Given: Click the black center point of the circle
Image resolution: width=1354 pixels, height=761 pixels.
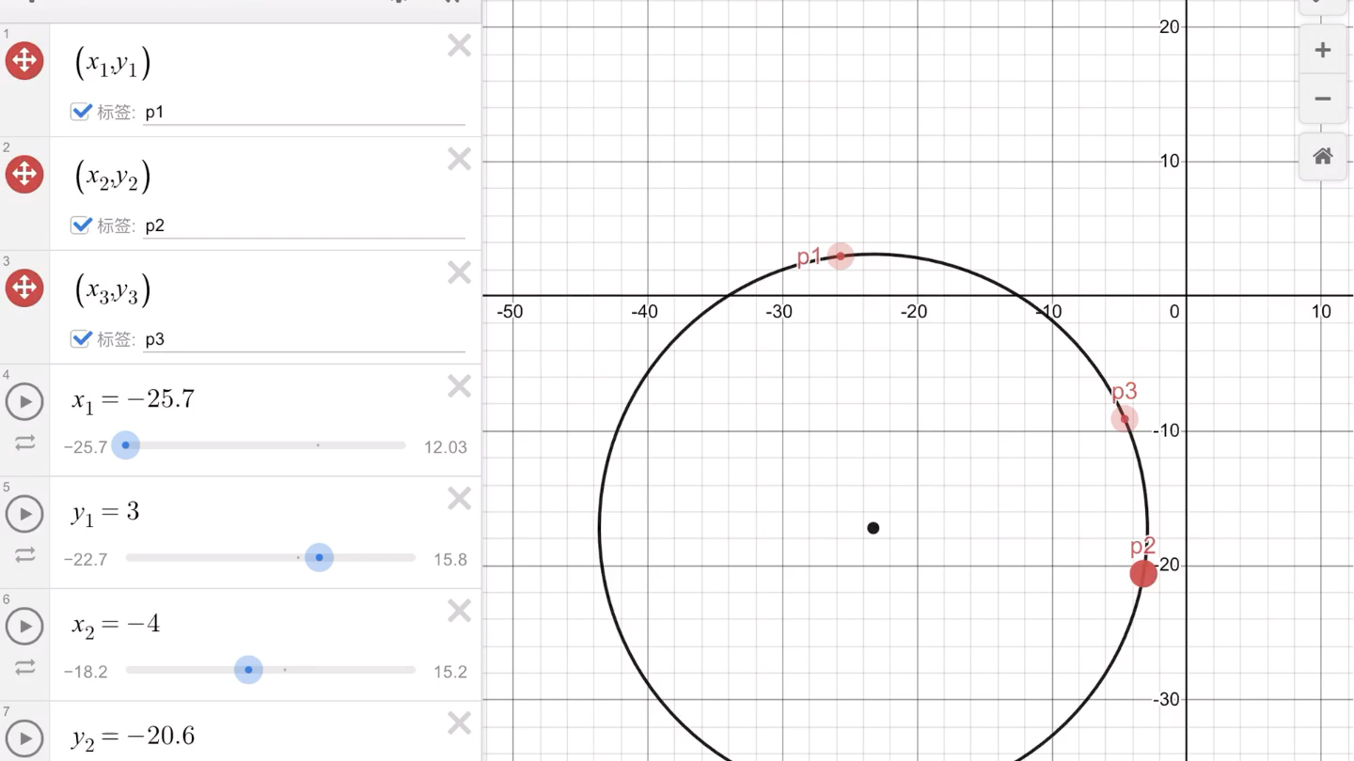Looking at the screenshot, I should pos(873,528).
